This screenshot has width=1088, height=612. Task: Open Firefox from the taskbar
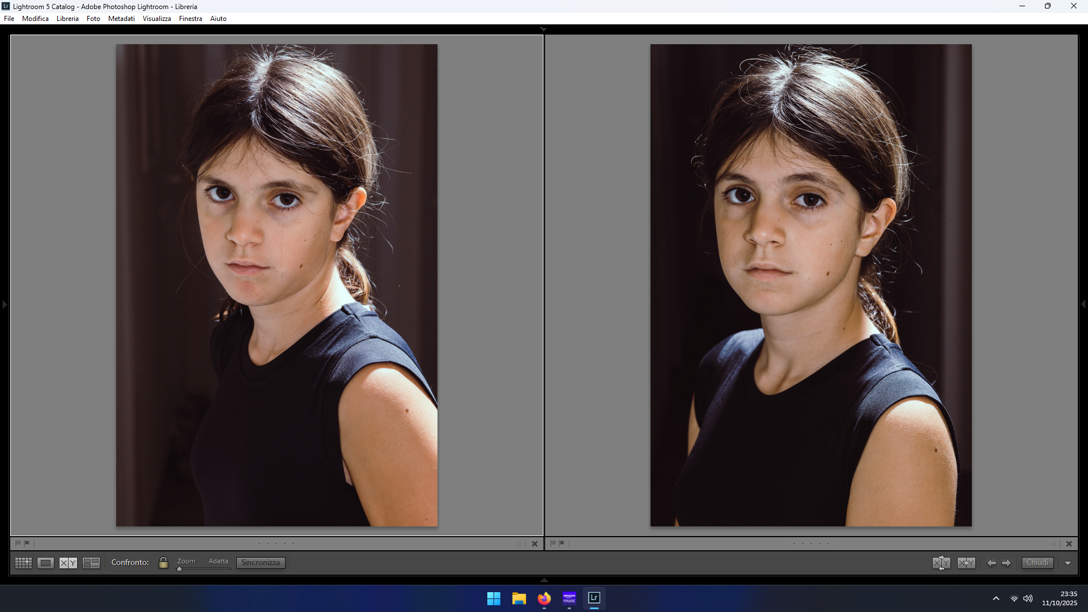[x=544, y=598]
